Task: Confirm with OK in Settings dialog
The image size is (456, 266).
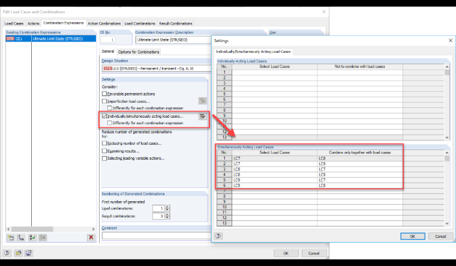Action: 412,237
